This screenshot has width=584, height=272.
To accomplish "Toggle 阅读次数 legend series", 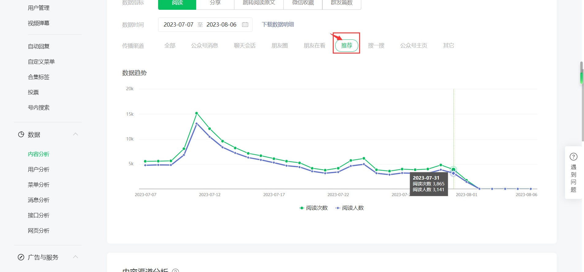I will click(313, 208).
